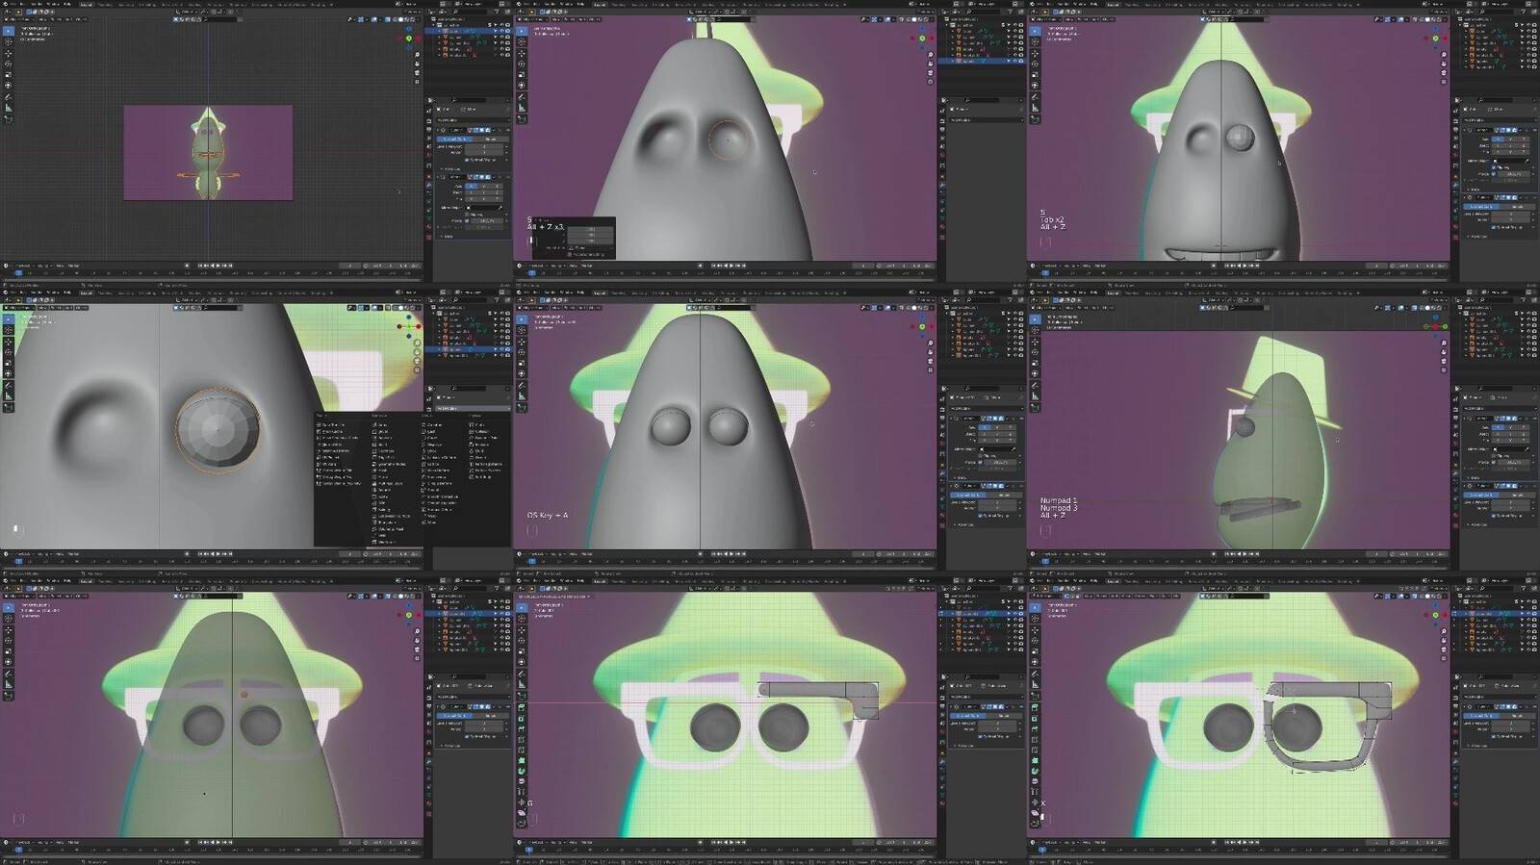The height and width of the screenshot is (865, 1540).
Task: Select Box Select tool in OS Key + A view
Action: (x=522, y=319)
